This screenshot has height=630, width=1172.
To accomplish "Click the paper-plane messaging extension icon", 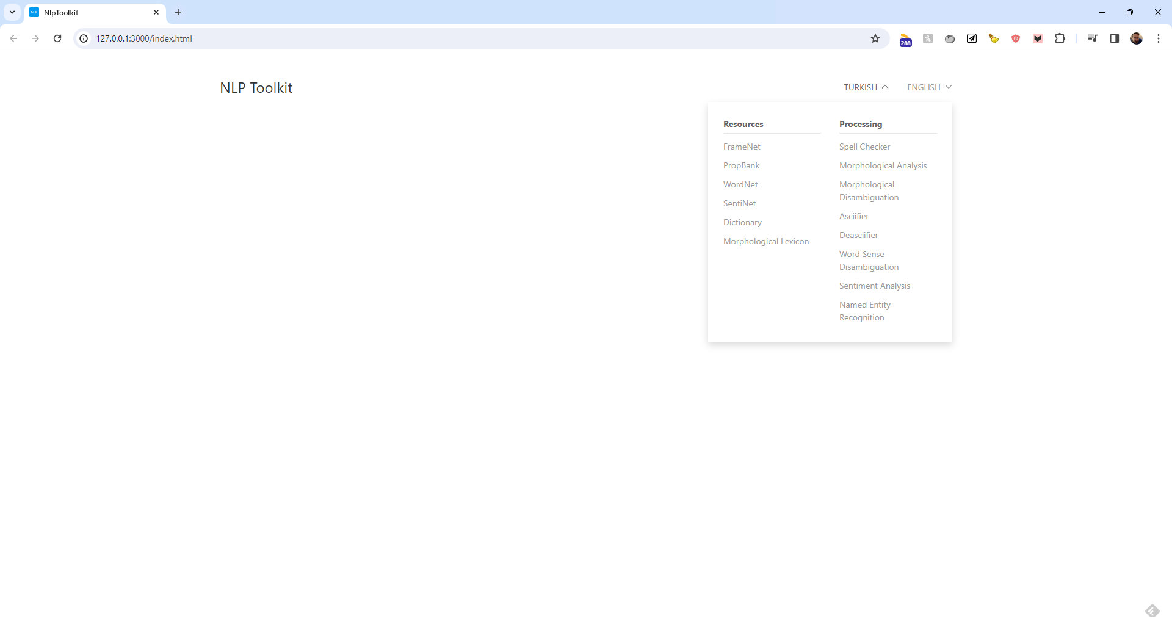I will click(x=971, y=38).
